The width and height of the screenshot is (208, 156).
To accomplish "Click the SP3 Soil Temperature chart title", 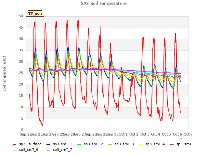I will [x=104, y=4].
